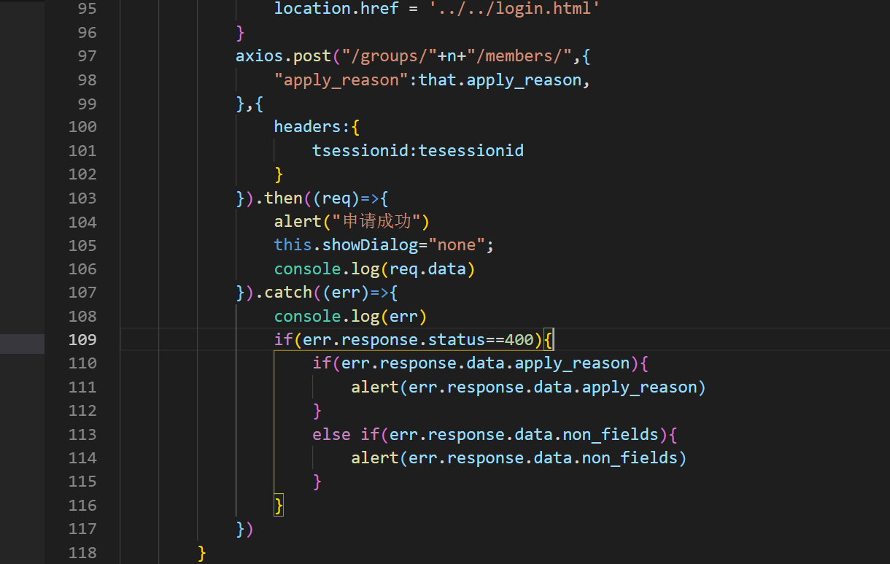Click line number 109 in the gutter

[x=82, y=339]
